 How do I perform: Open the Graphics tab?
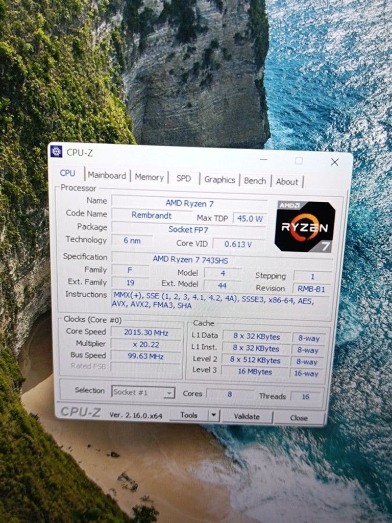(x=219, y=180)
